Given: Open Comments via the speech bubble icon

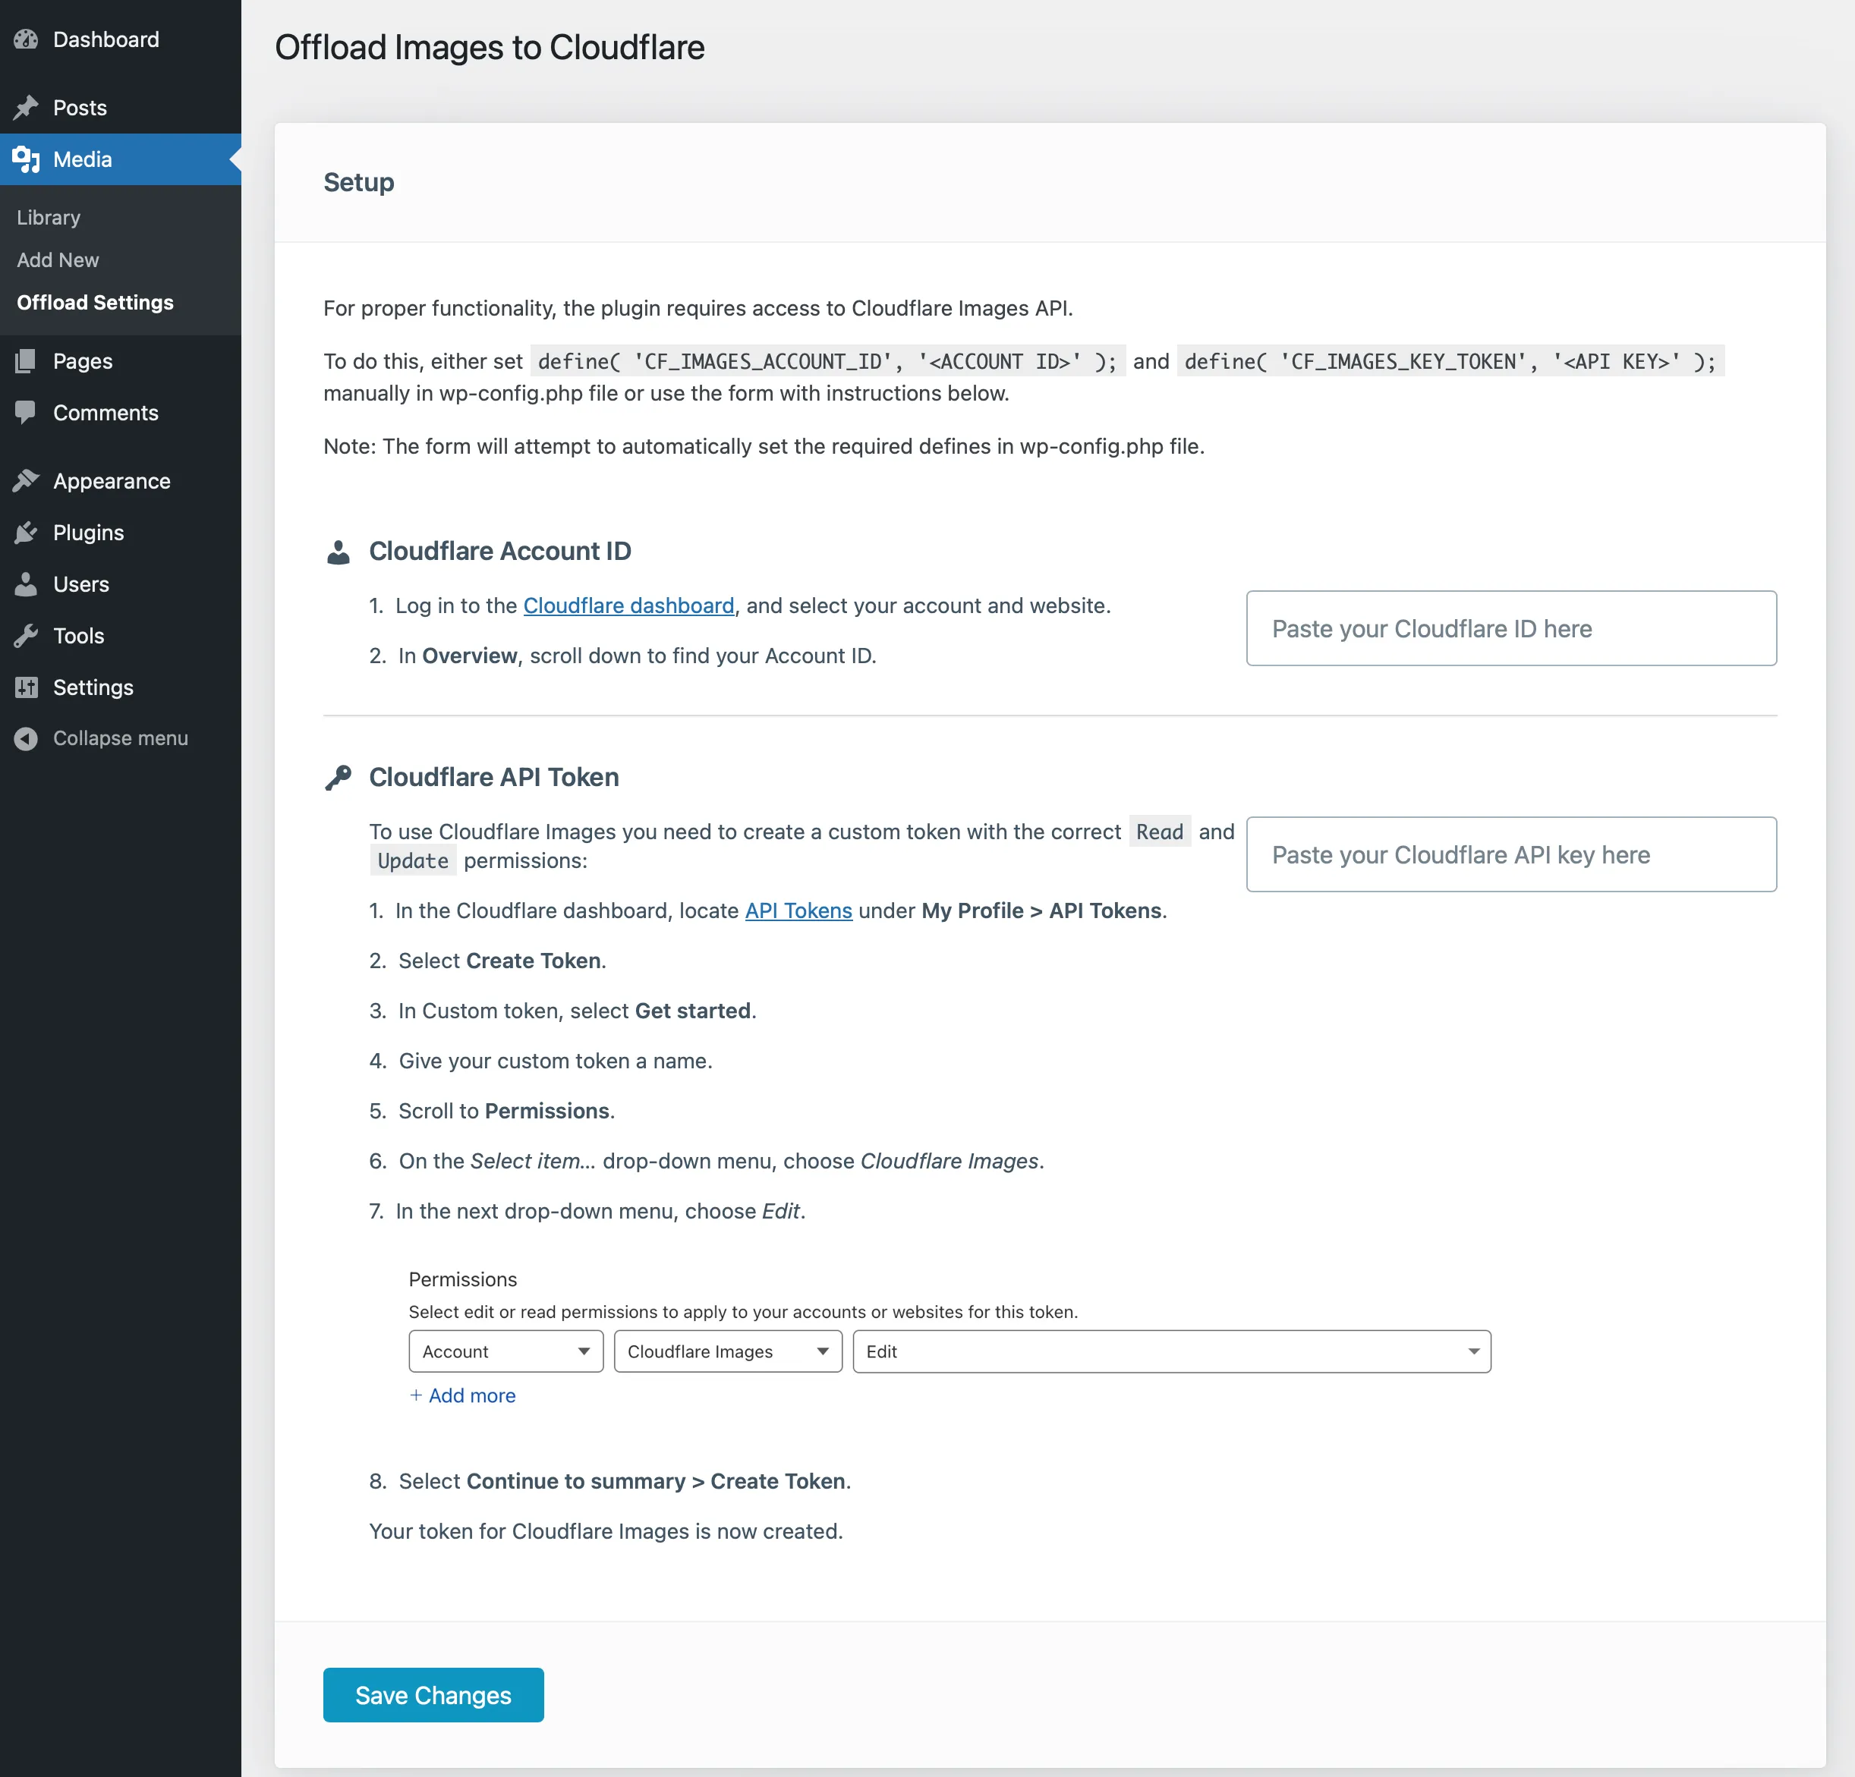Looking at the screenshot, I should pyautogui.click(x=27, y=413).
